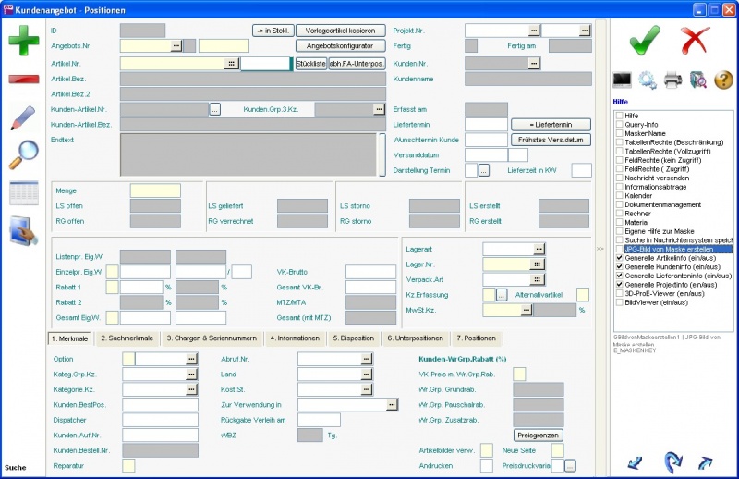The image size is (739, 479).
Task: Cancel with the red X icon
Action: click(695, 41)
